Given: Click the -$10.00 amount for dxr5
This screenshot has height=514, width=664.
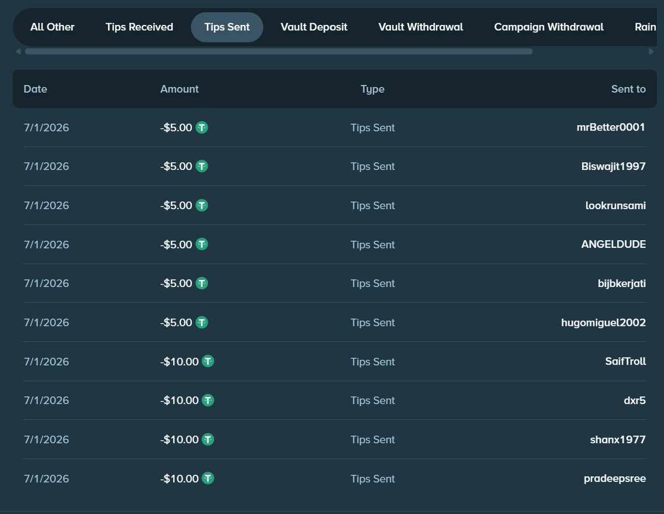Looking at the screenshot, I should pos(179,400).
